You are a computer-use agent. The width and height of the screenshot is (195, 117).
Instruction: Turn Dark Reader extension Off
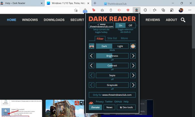tap(130, 25)
